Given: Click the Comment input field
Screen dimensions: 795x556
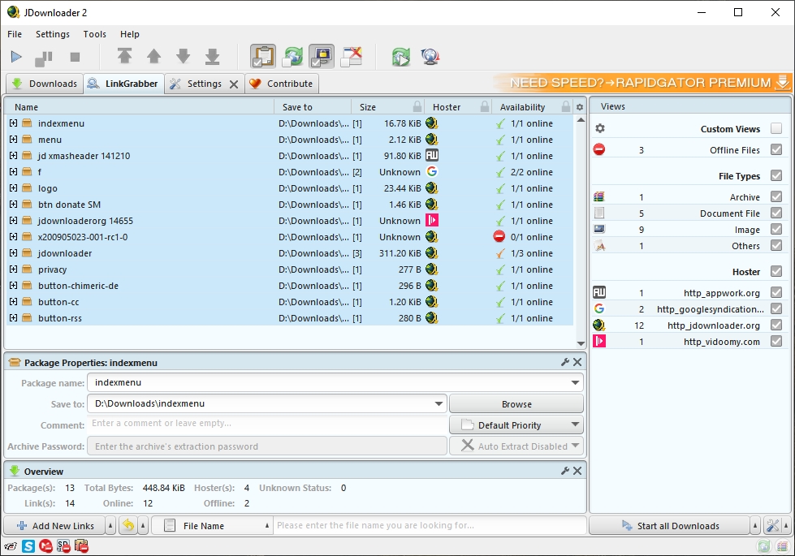Looking at the screenshot, I should (x=267, y=425).
